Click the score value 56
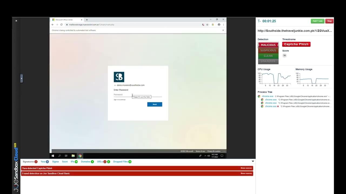Image resolution: width=346 pixels, height=194 pixels. click(x=284, y=56)
